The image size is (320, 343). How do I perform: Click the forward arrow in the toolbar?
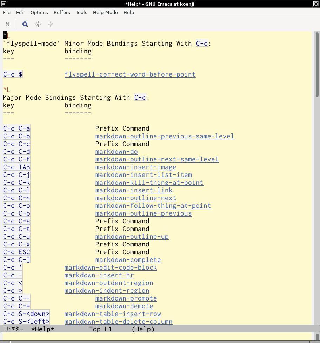click(x=51, y=24)
